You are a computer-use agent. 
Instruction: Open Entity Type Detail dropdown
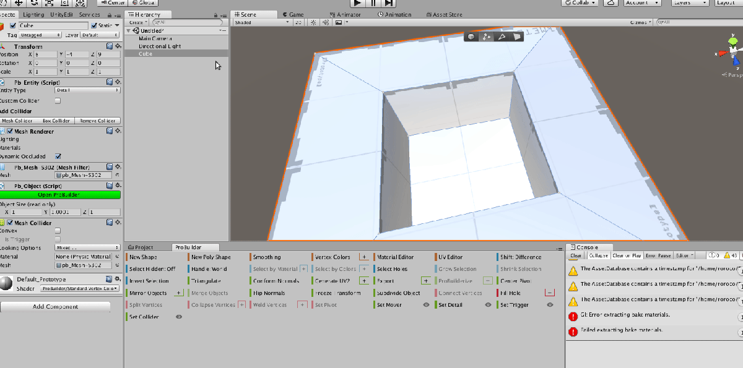(87, 90)
